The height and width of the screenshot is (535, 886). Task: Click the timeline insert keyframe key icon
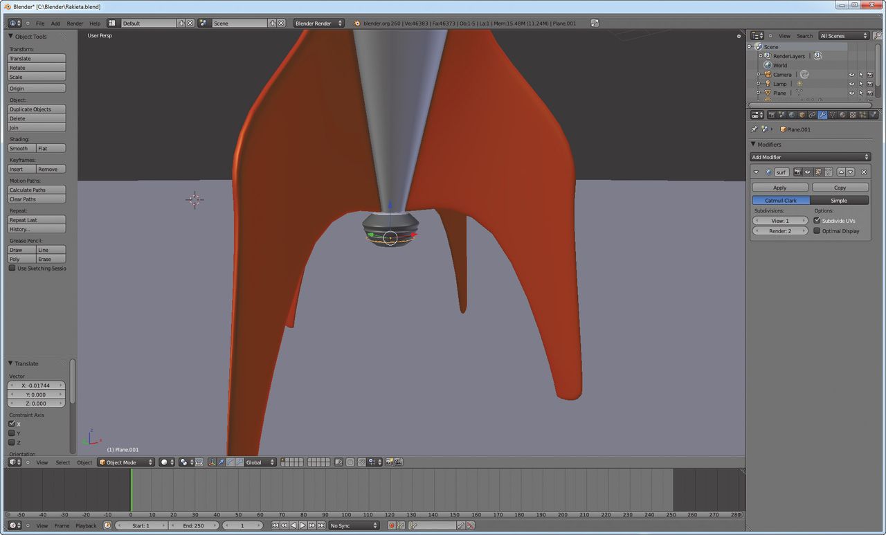point(460,526)
